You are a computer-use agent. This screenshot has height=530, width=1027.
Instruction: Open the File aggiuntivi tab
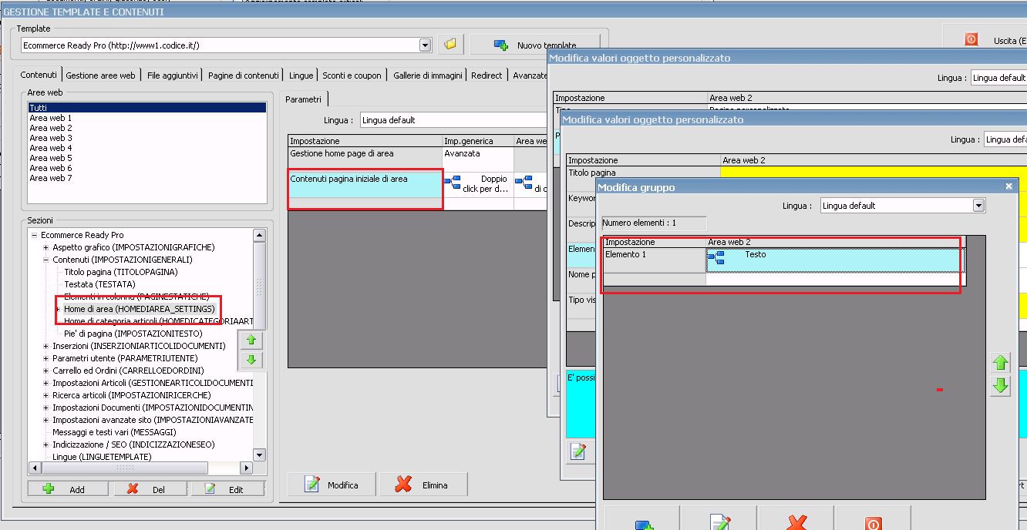coord(173,75)
